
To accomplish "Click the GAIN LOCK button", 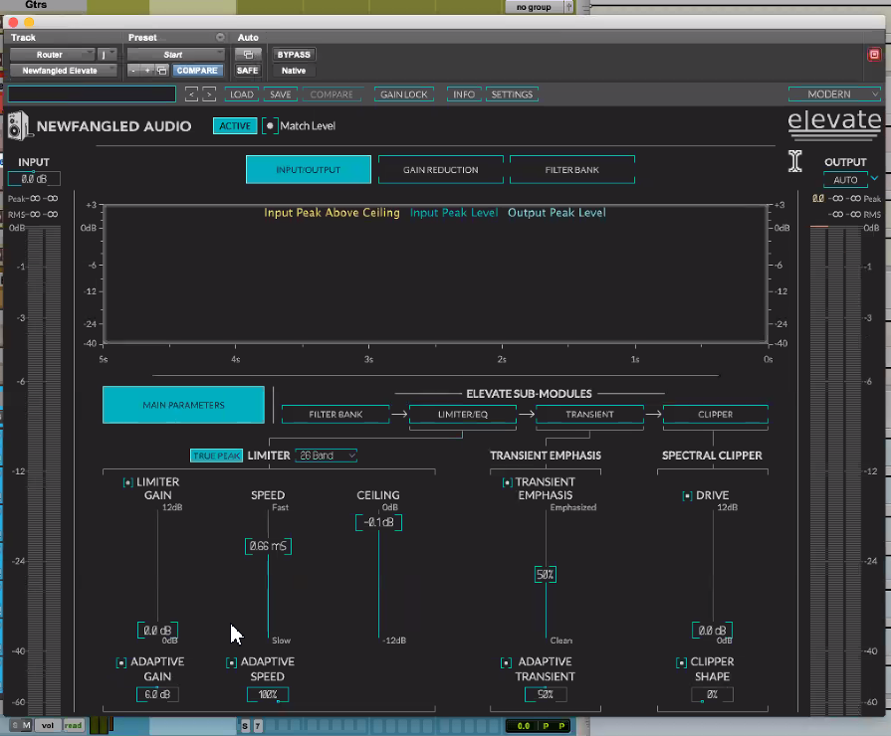I will [x=404, y=94].
